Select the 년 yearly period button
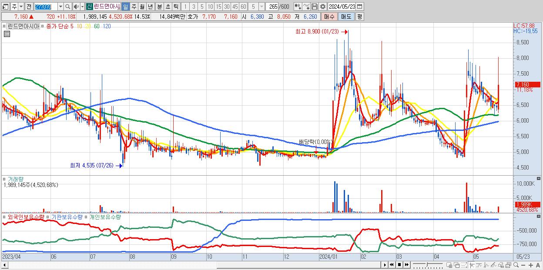543x270 pixels. coord(150,7)
